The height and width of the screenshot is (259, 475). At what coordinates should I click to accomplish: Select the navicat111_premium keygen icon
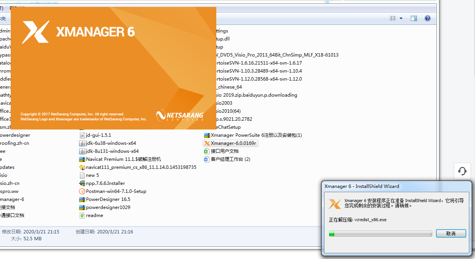point(82,167)
